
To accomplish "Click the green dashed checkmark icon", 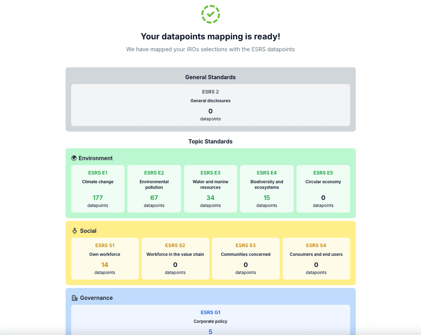I will pos(210,14).
